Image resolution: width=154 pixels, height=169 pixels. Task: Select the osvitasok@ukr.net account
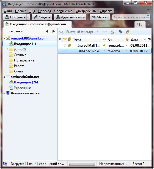tap(25, 77)
